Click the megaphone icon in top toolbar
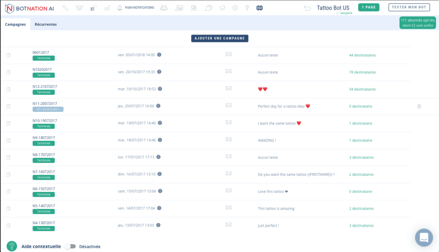The image size is (439, 252). 222,8
